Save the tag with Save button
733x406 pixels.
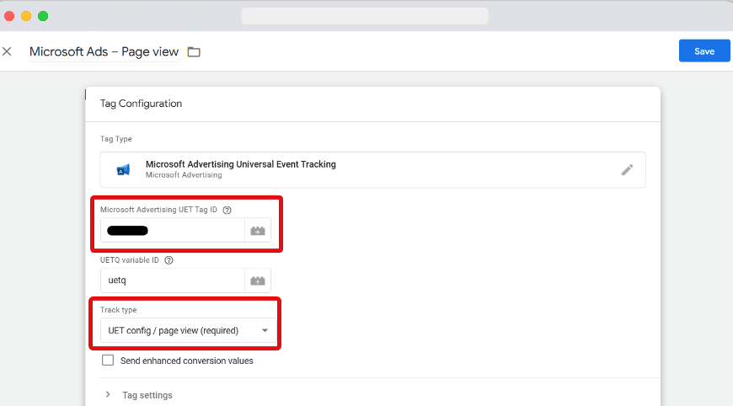(x=704, y=51)
